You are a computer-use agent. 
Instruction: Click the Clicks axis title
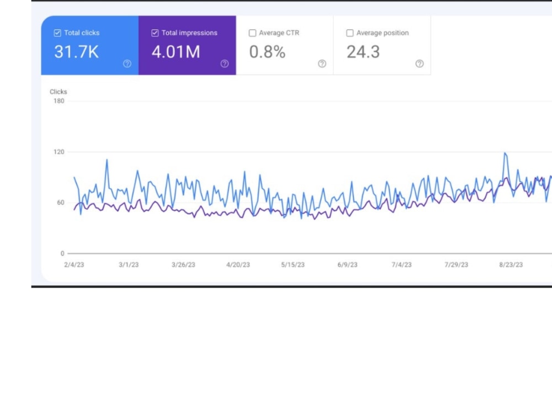(59, 92)
